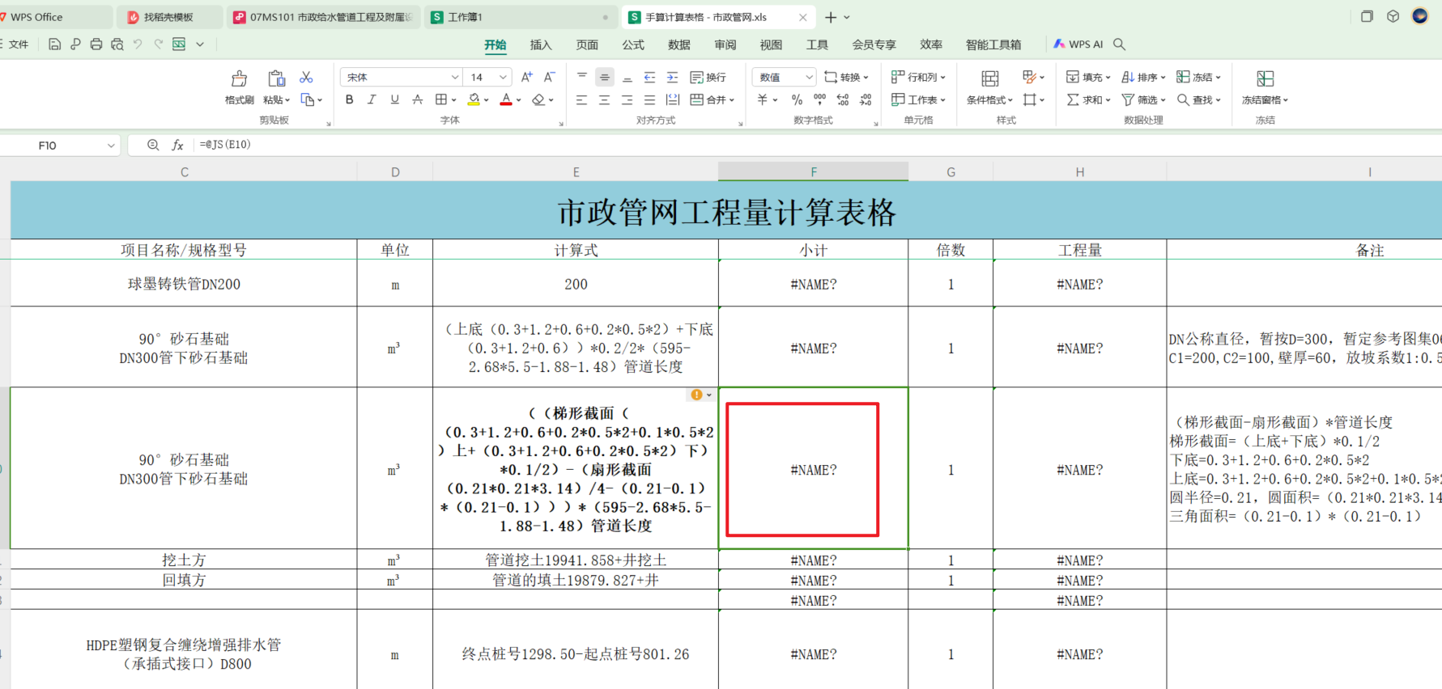The image size is (1442, 689).
Task: Click the formula bar showing =@JS(E10)
Action: (x=817, y=145)
